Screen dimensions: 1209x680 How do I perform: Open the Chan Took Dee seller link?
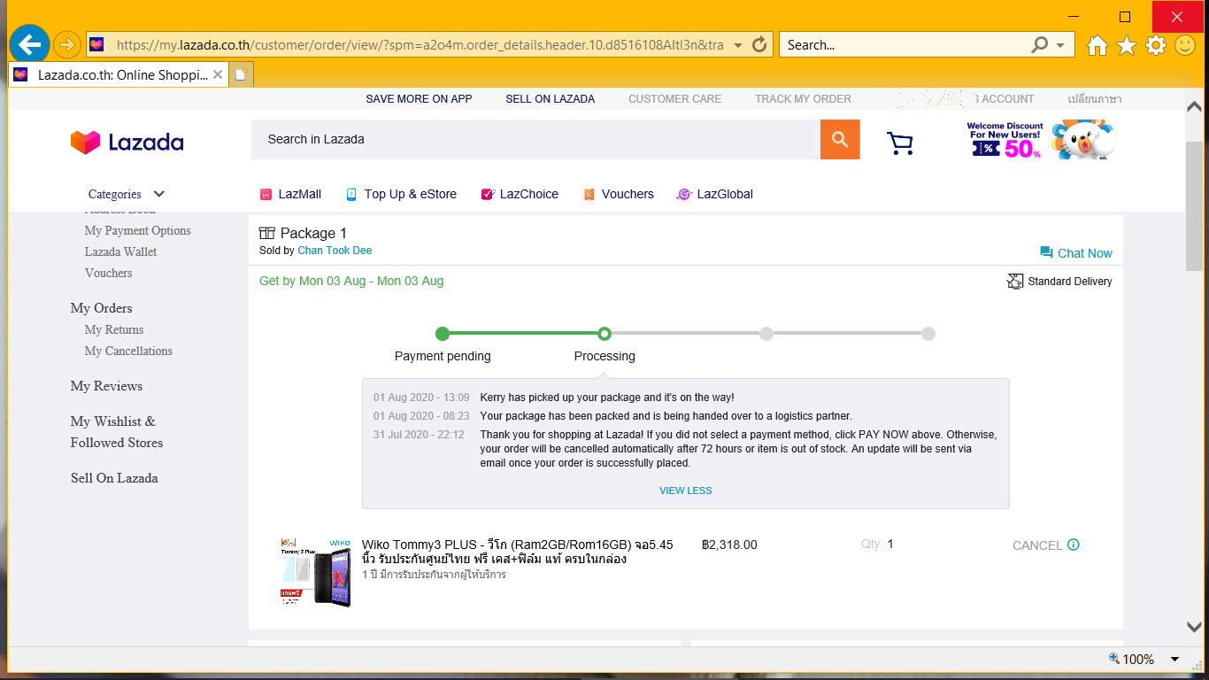click(335, 251)
